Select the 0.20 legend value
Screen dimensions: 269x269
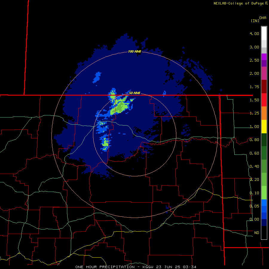(254, 180)
